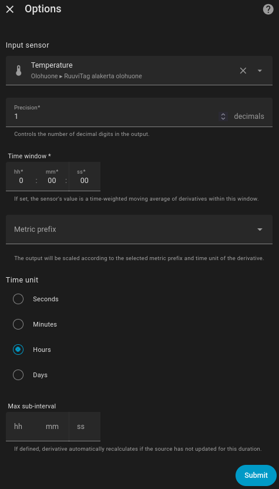The image size is (279, 489).
Task: Click the Time window hh field
Action: click(x=21, y=177)
